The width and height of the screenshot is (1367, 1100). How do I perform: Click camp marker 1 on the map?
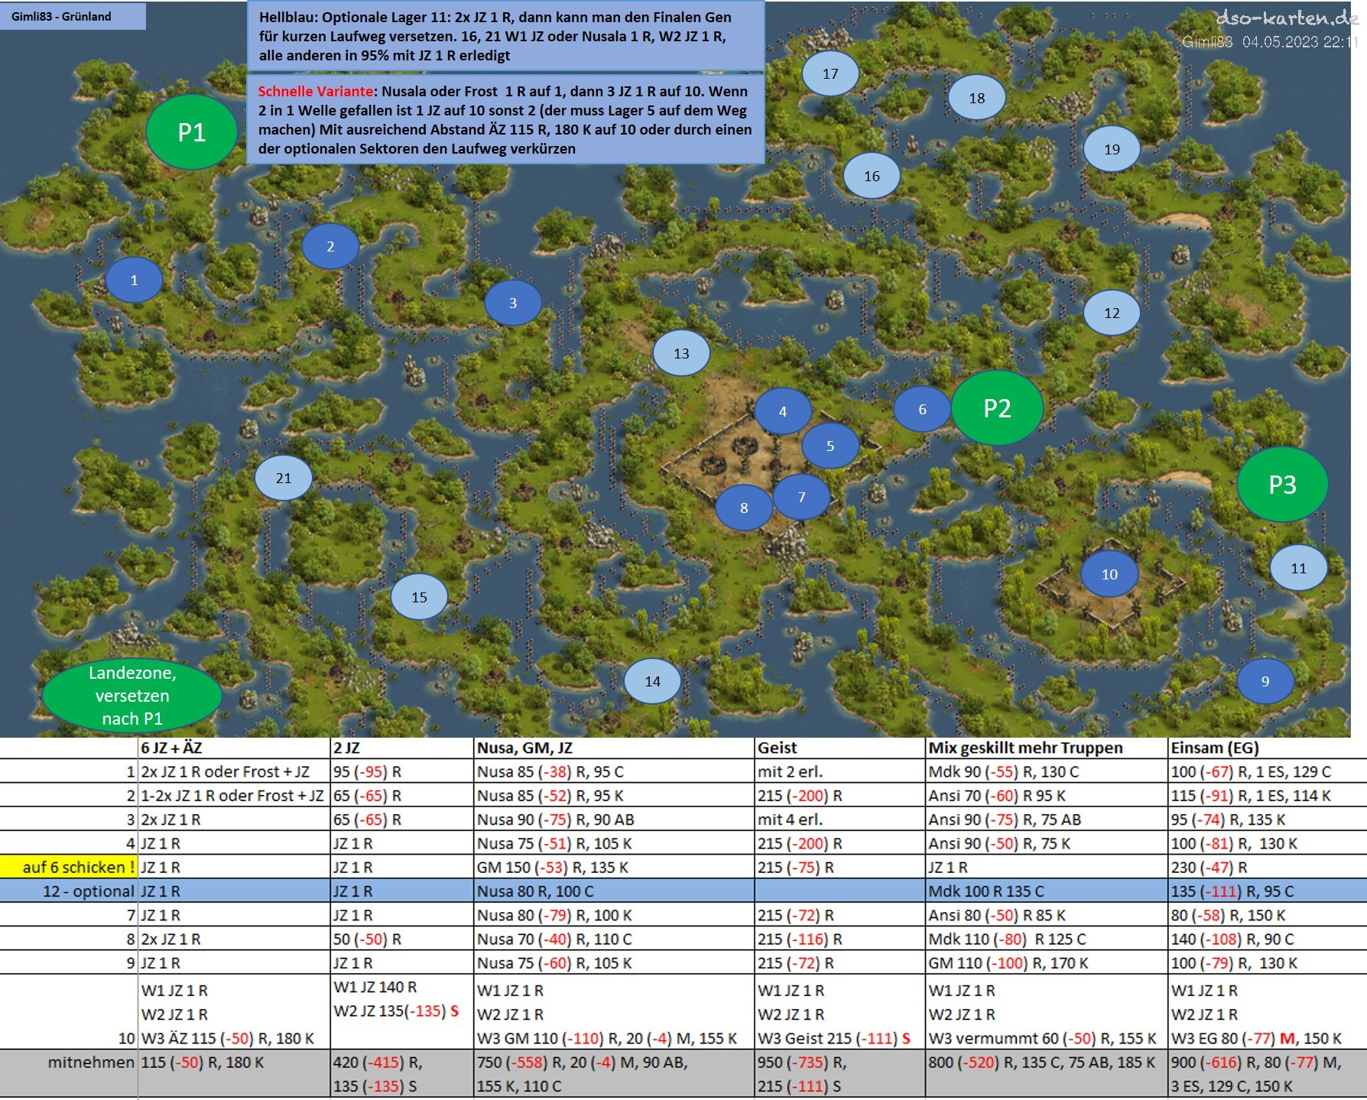[x=134, y=281]
